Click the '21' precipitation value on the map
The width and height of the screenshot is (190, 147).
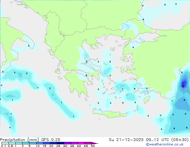[183, 86]
